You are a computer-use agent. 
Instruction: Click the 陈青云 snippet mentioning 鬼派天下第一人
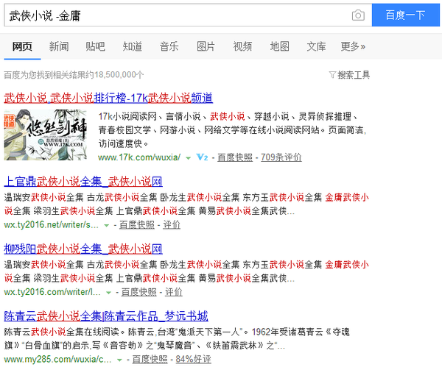(177, 338)
